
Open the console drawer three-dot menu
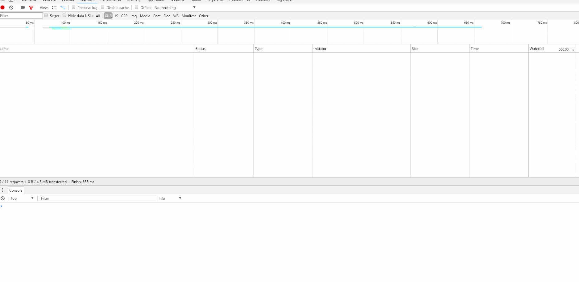tap(3, 190)
